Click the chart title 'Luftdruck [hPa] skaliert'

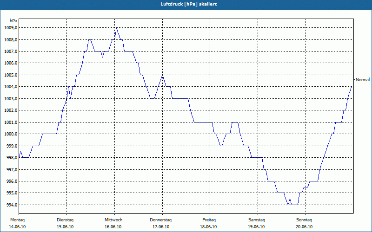point(189,4)
